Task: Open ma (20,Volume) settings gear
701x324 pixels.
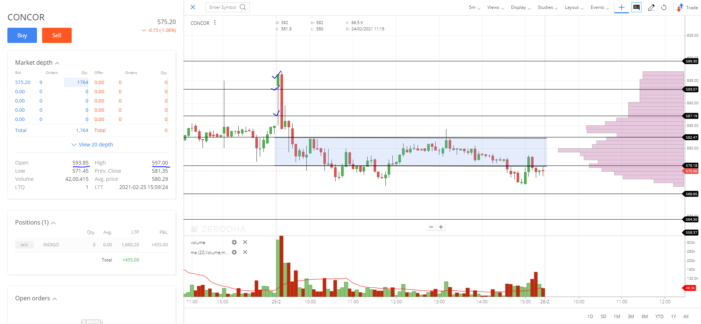Action: click(x=234, y=252)
